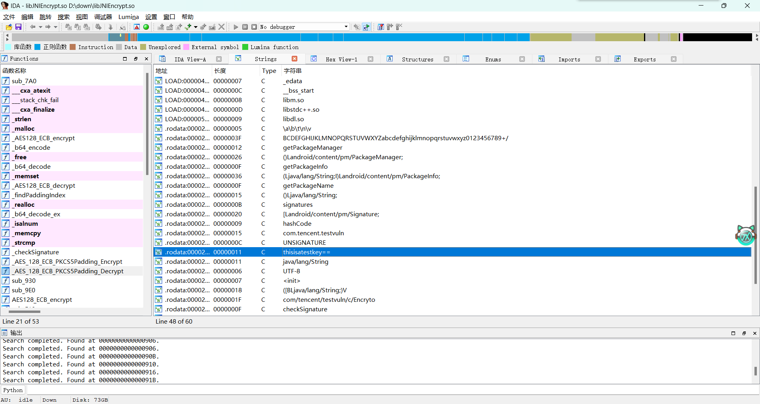
Task: Open the 文件 menu
Action: tap(9, 17)
